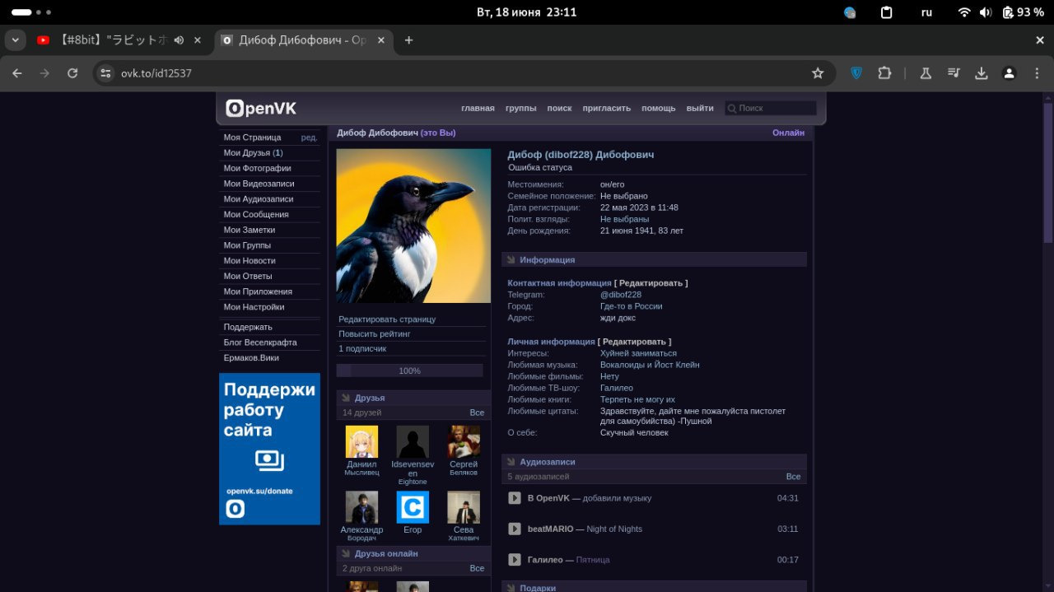
Task: Collapse the Друзья section header
Action: [x=370, y=398]
